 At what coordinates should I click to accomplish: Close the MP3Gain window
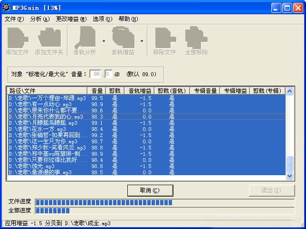298,8
